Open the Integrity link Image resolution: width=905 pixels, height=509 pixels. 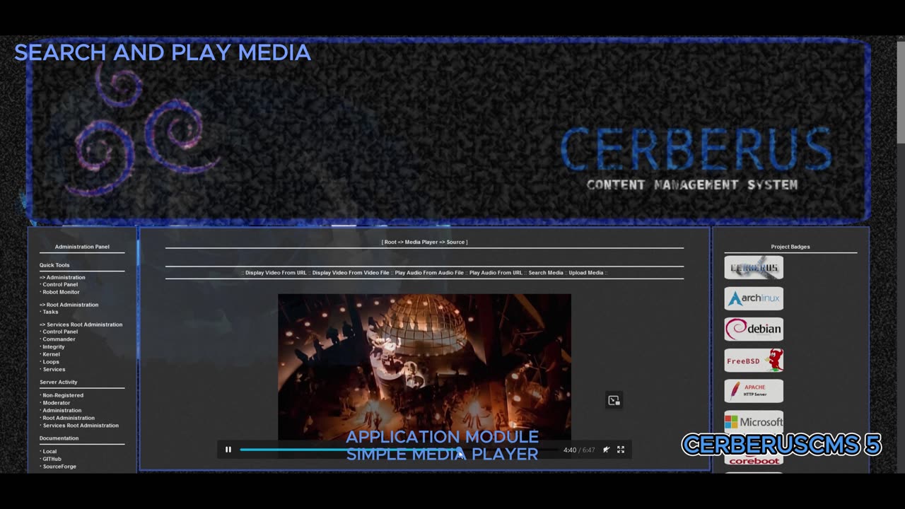53,347
